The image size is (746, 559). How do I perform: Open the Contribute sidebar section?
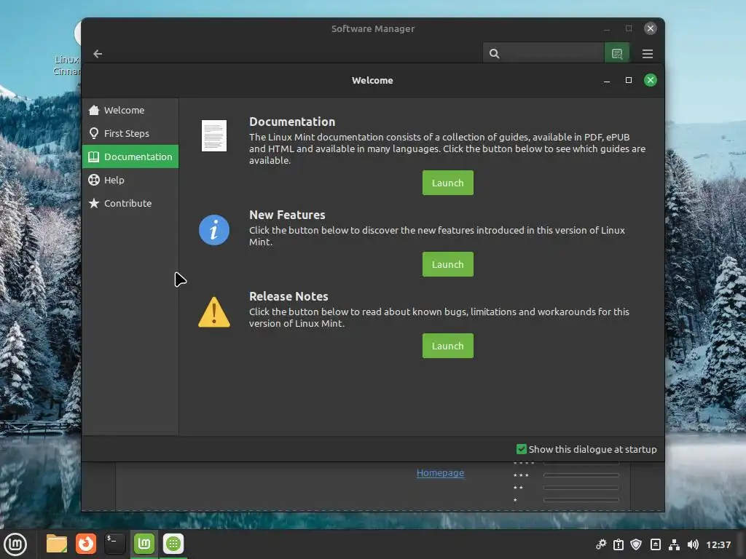pos(130,204)
